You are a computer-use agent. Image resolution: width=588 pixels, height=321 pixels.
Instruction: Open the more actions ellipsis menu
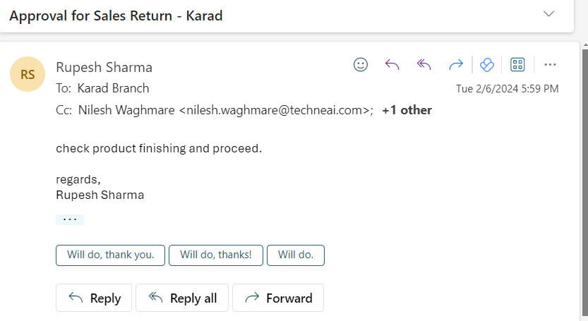click(x=550, y=64)
